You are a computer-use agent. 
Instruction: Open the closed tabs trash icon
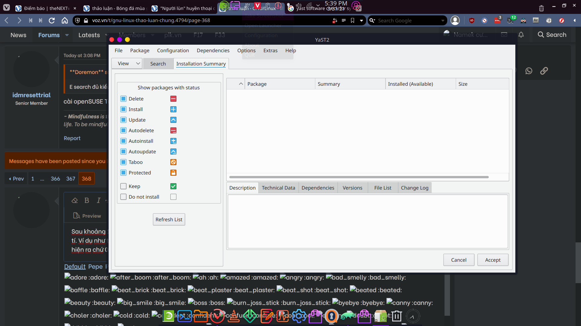542,8
